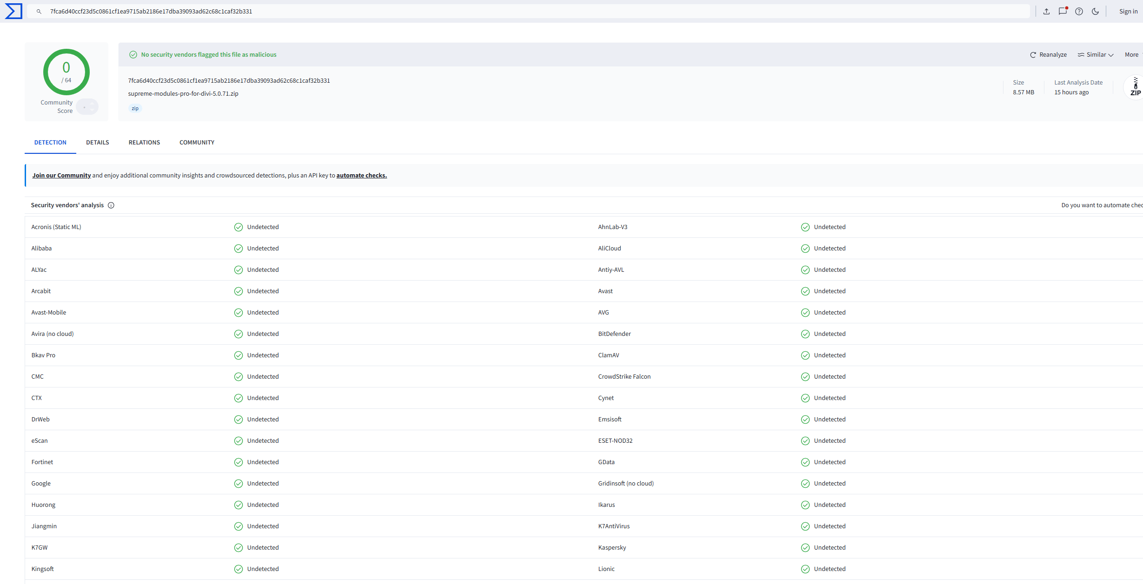1143x584 pixels.
Task: Click the Undetected result for eScan
Action: point(263,441)
